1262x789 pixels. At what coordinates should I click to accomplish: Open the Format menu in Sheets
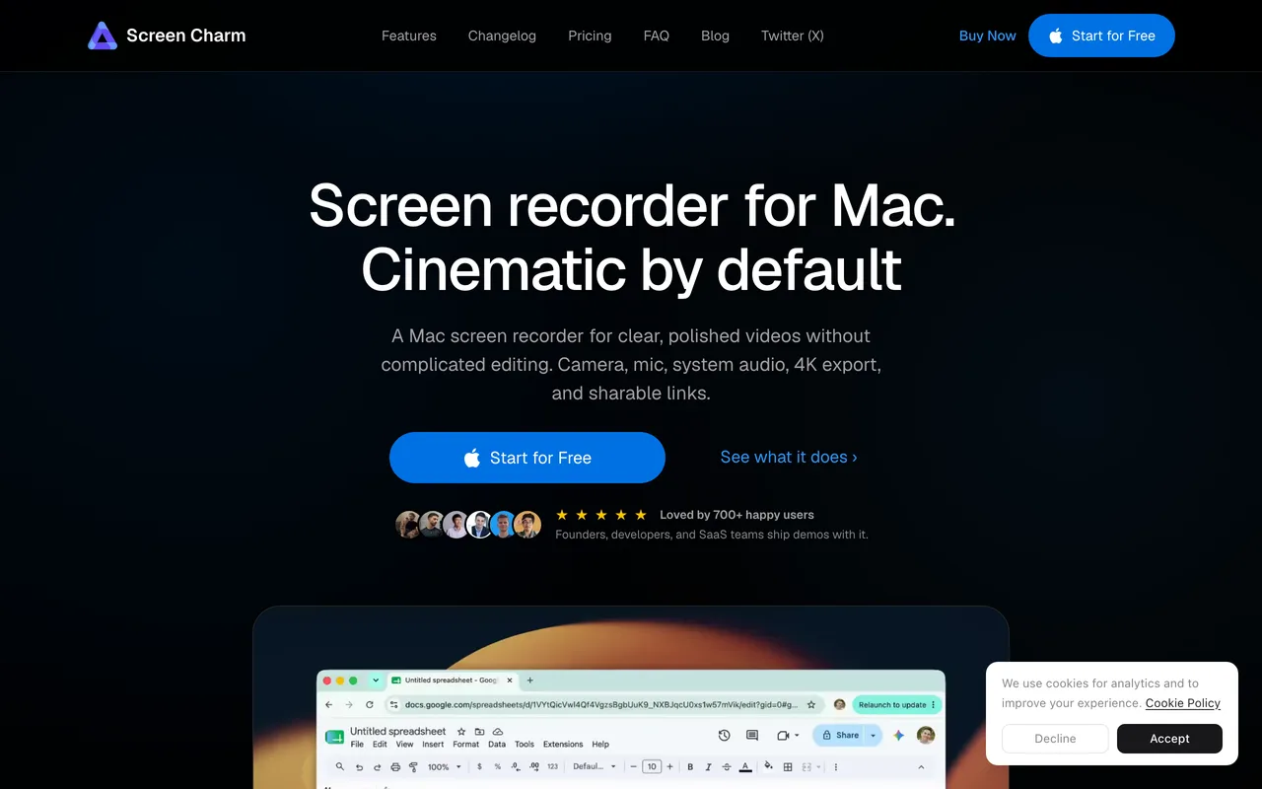[x=465, y=745]
